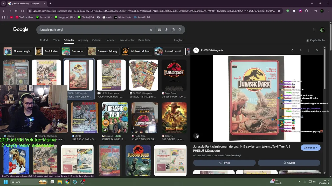Go to next image in preview panel
332x186 pixels.
[300, 50]
